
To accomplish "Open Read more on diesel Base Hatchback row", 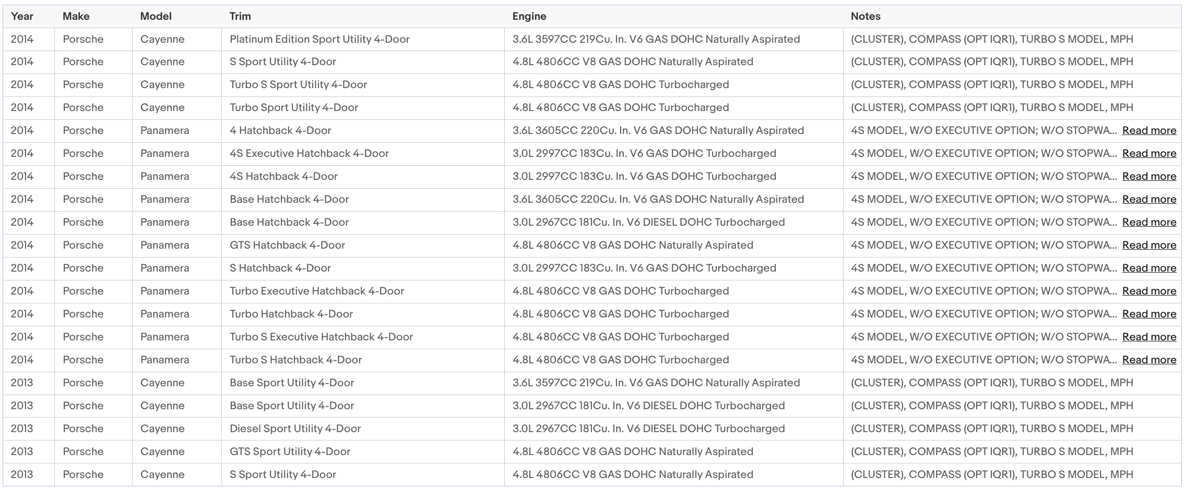I will coord(1149,222).
